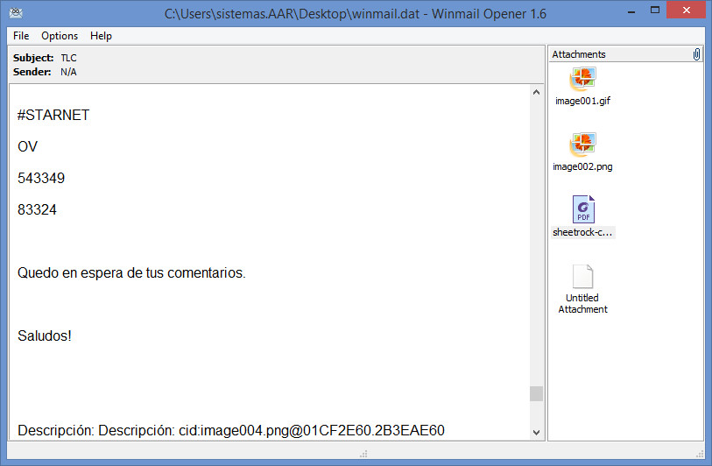The width and height of the screenshot is (712, 466).
Task: Click the resize grip in bottom-right corner
Action: (700, 453)
